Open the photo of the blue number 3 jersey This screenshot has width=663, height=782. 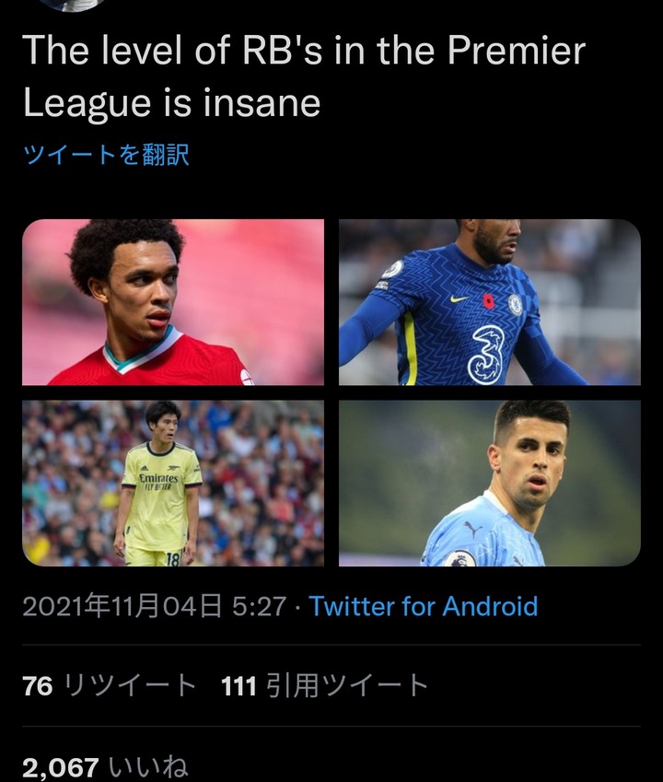pyautogui.click(x=489, y=302)
